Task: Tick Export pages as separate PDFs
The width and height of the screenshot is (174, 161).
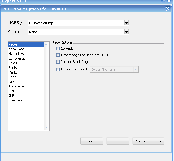Action: (58, 55)
